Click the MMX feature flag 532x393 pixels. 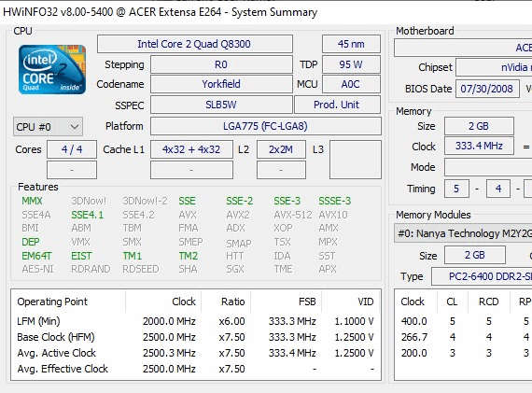(32, 201)
